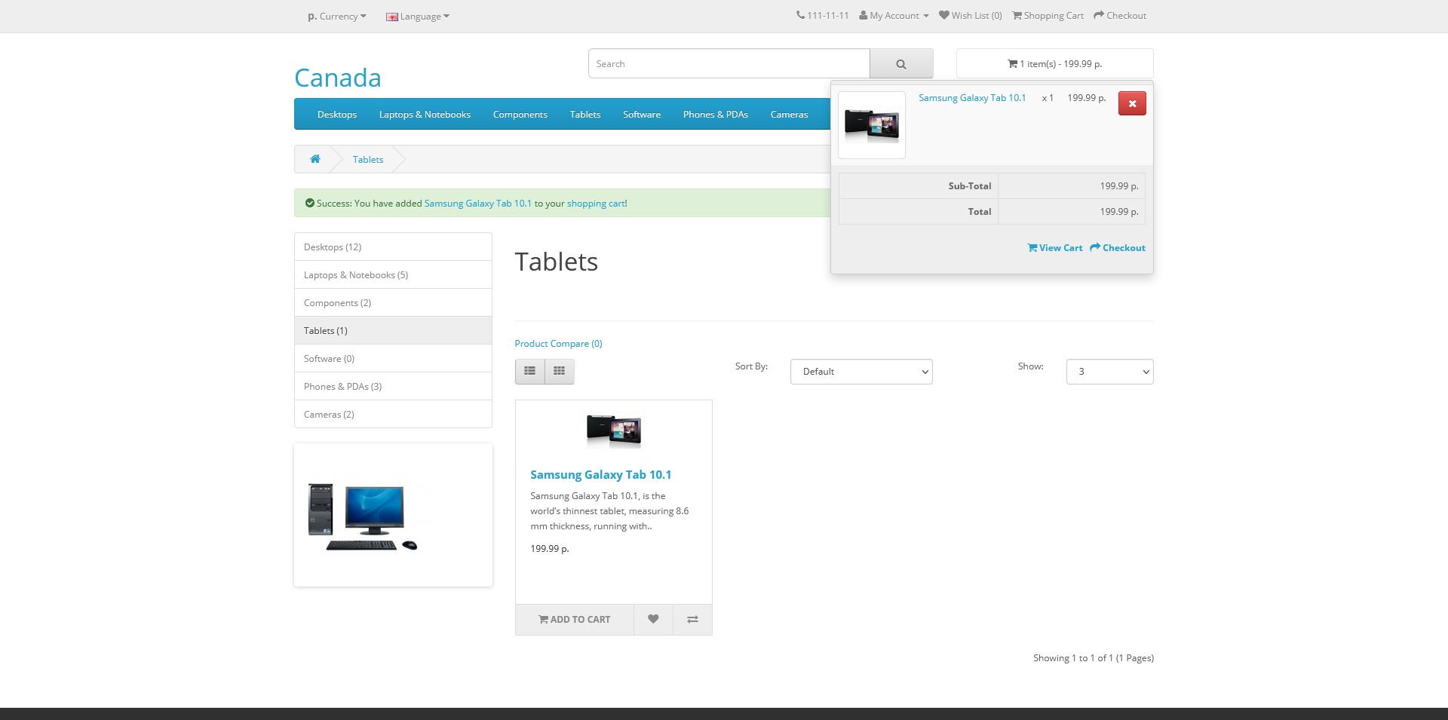Click the Samsung tablet product image

(614, 430)
